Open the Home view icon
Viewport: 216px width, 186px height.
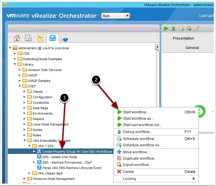(17, 38)
